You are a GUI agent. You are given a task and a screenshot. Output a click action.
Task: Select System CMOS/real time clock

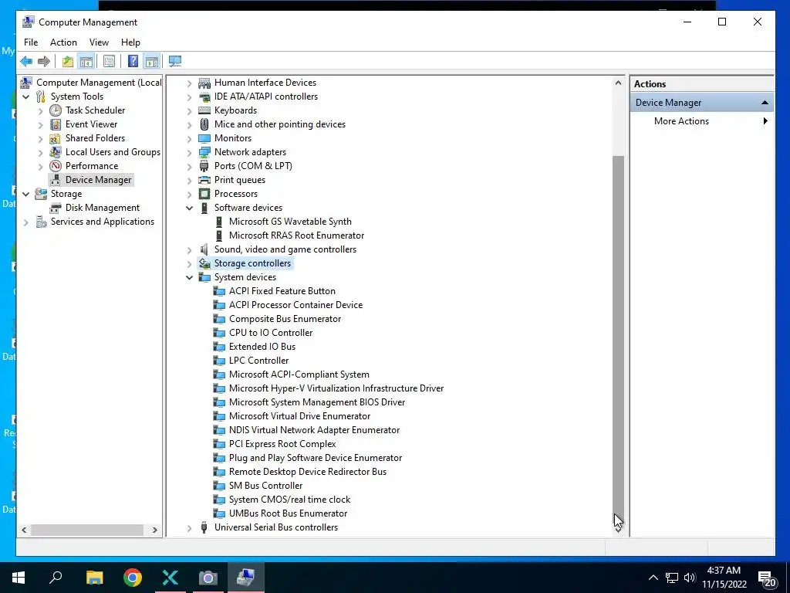(x=289, y=500)
